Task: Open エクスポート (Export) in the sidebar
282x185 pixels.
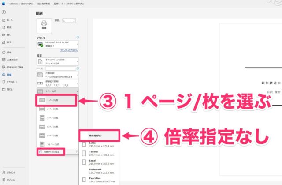Action: (x=12, y=82)
